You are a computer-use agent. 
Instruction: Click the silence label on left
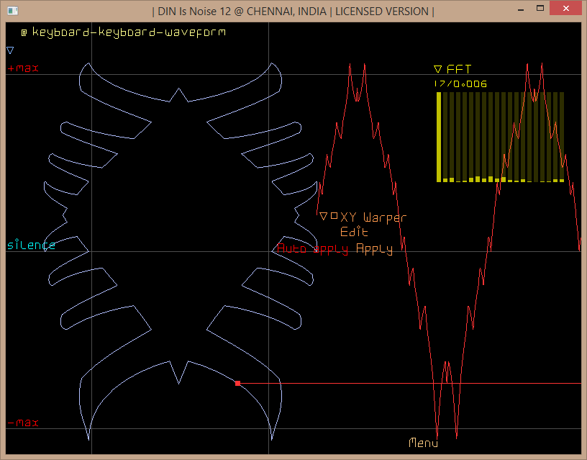31,245
